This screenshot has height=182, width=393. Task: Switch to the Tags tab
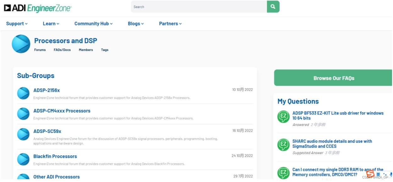pyautogui.click(x=105, y=50)
